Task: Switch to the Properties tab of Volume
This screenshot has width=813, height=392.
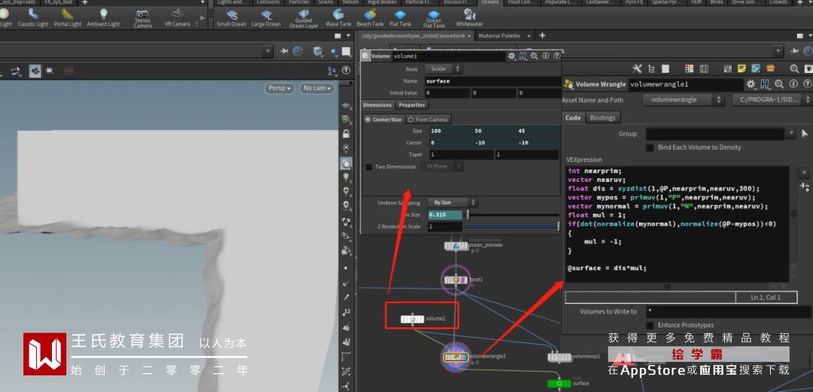Action: point(412,105)
